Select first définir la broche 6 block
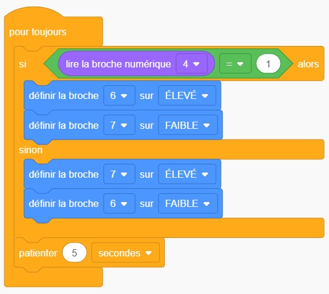This screenshot has height=294, width=329. (63, 96)
